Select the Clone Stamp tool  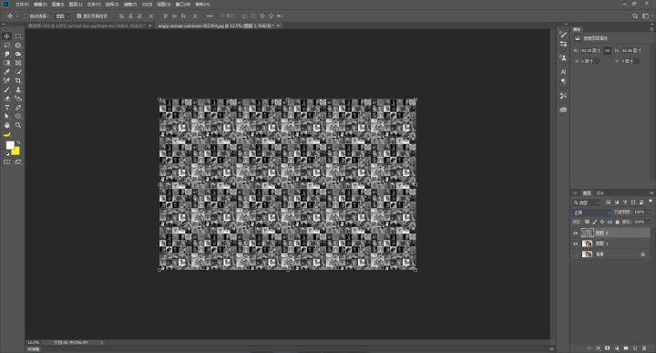point(18,89)
